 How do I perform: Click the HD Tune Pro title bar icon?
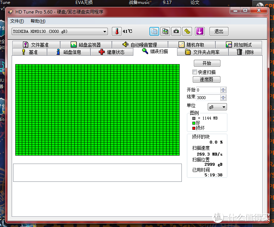(x=11, y=12)
